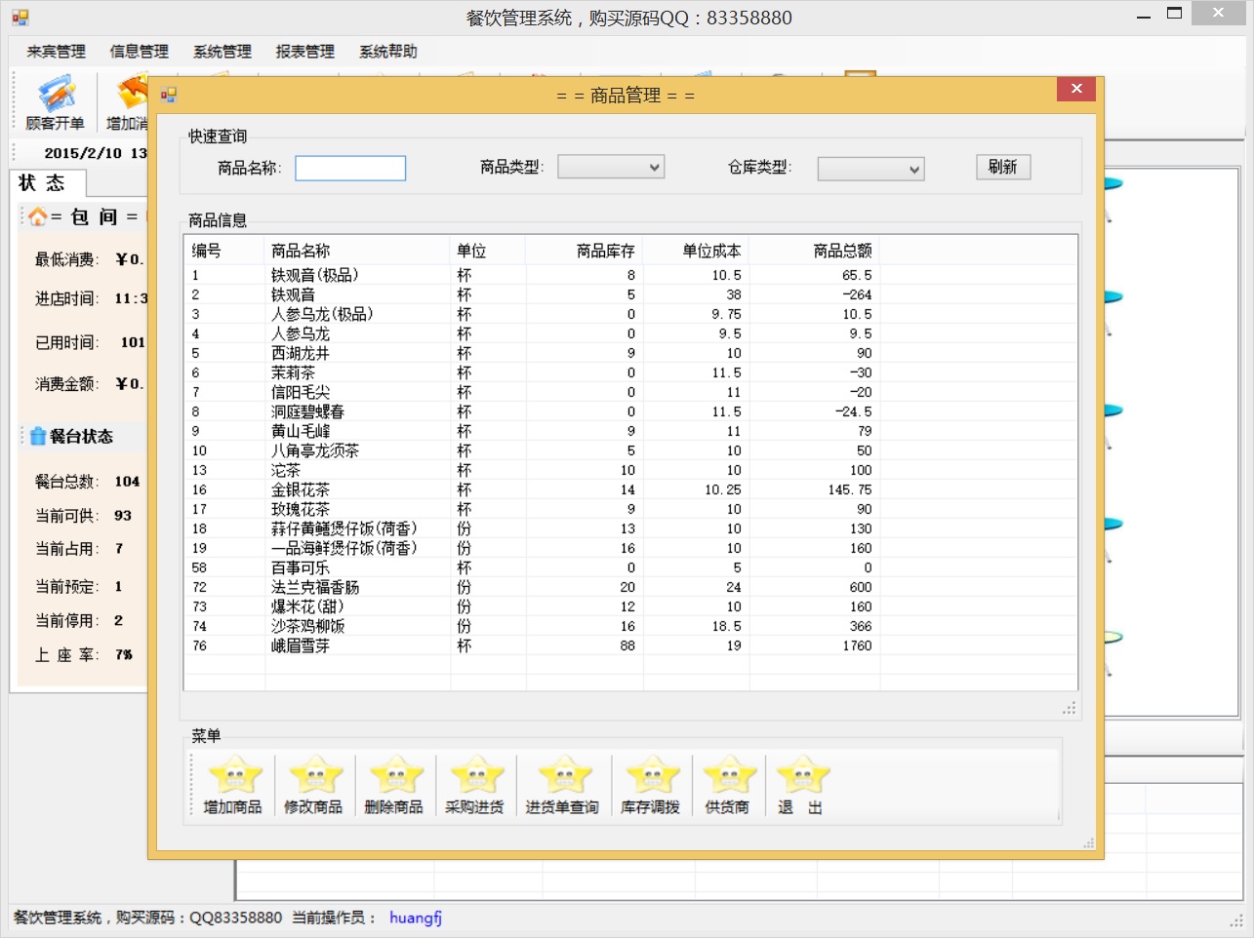Click the 顾客开单 toolbar icon
1254x938 pixels.
click(55, 102)
